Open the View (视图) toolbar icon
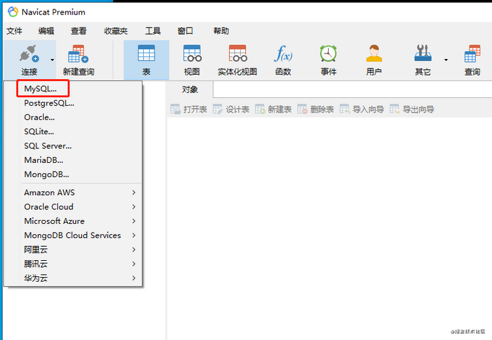The width and height of the screenshot is (492, 340). [x=192, y=53]
